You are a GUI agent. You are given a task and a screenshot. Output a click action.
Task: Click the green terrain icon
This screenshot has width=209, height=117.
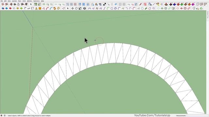(182, 4)
